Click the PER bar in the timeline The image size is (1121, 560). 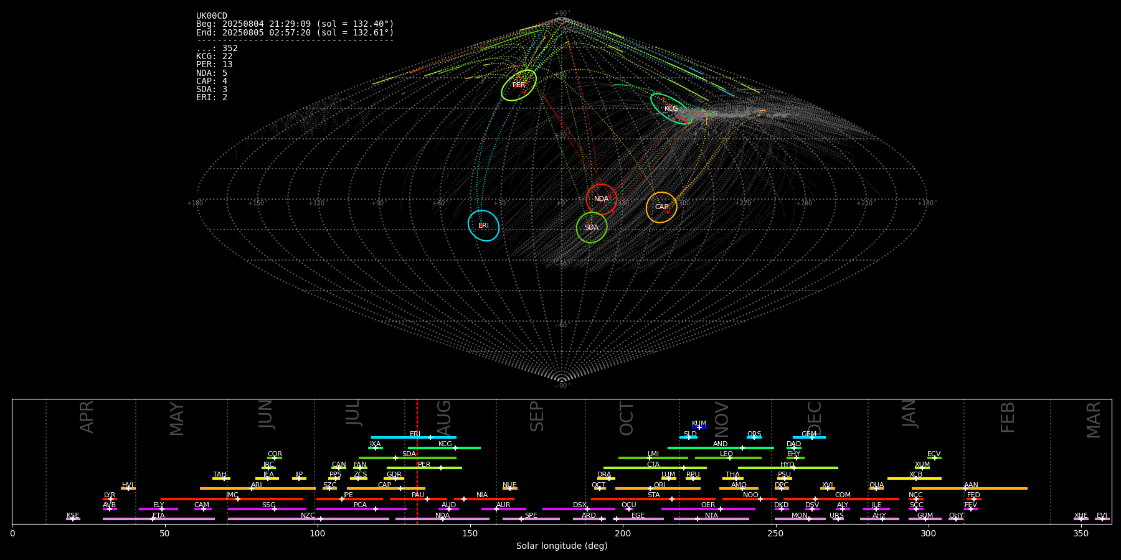point(424,468)
